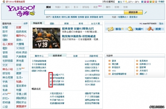Open the 台日大戰 news tab
The image size is (166, 109).
point(95,24)
